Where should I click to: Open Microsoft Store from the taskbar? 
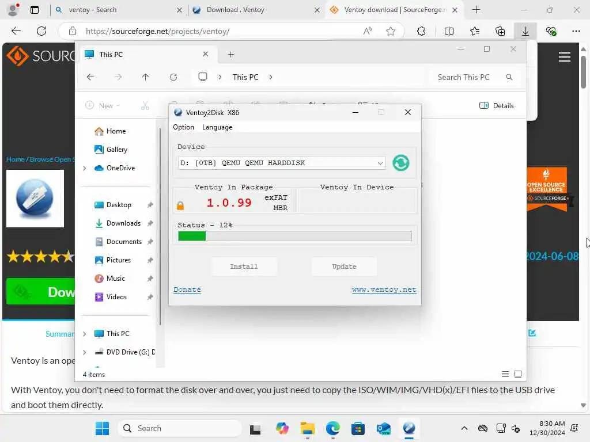click(x=358, y=428)
